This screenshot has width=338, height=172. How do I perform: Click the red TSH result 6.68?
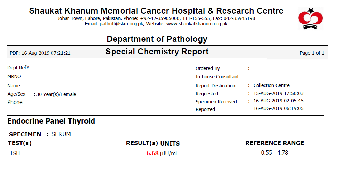(x=152, y=153)
